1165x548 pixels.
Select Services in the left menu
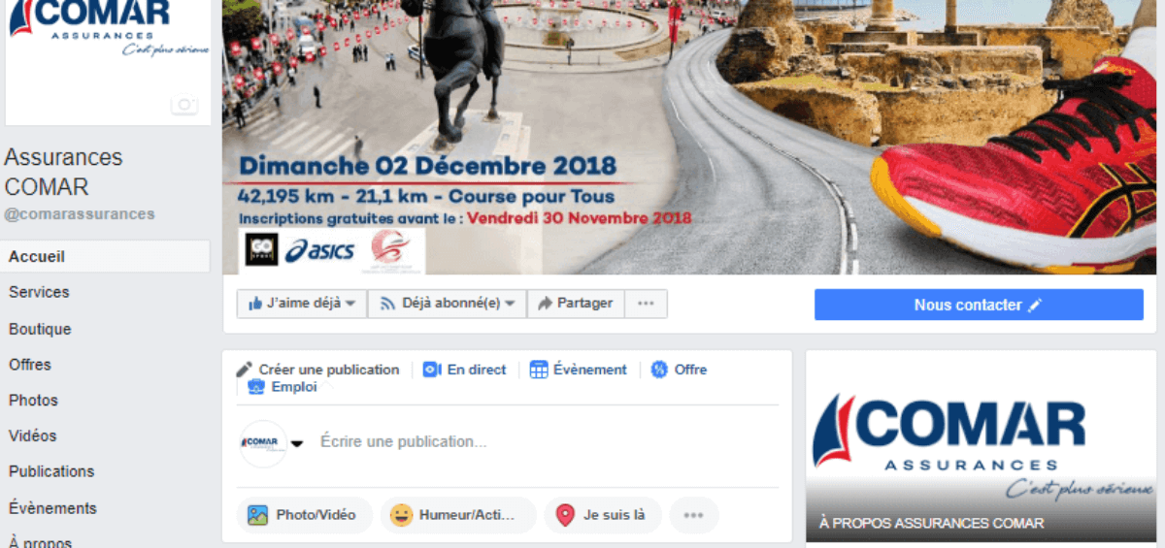(39, 292)
